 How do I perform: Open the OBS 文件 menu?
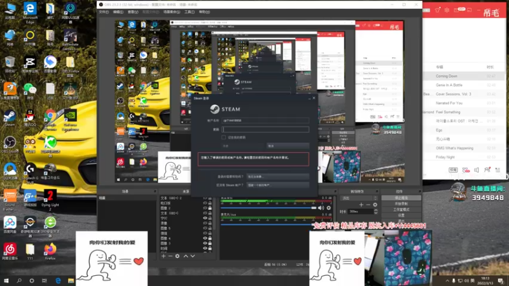(104, 12)
